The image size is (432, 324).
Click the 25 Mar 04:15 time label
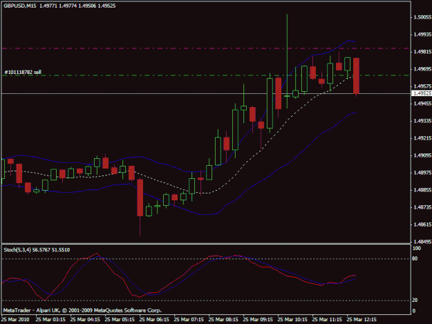pos(85,320)
